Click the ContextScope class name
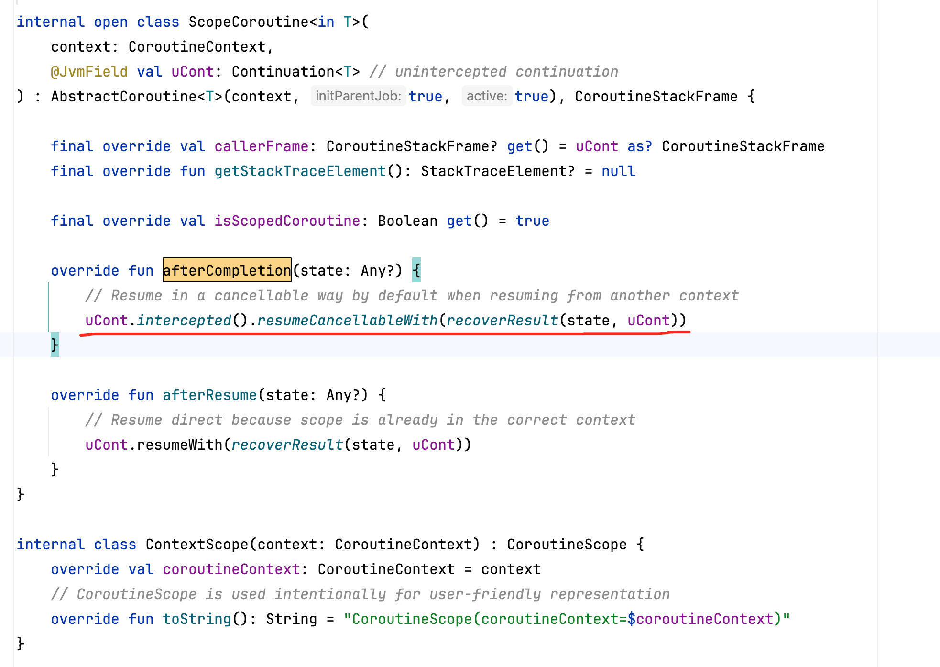 point(197,545)
